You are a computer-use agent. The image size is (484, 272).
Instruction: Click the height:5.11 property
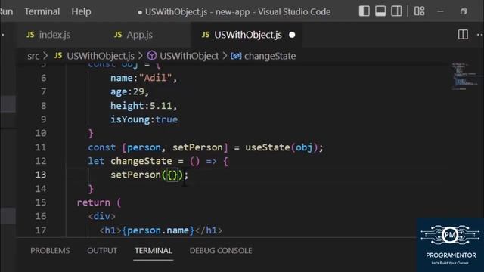[144, 106]
